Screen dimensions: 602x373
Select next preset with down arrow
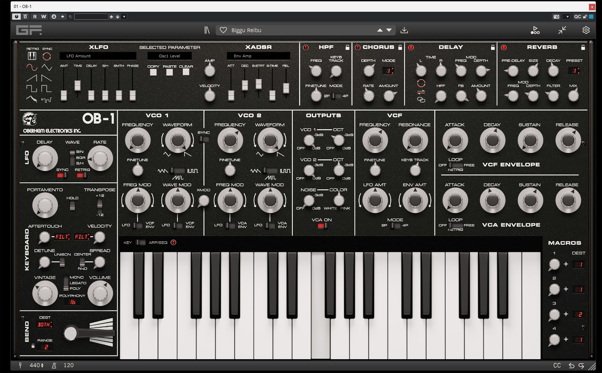point(389,30)
